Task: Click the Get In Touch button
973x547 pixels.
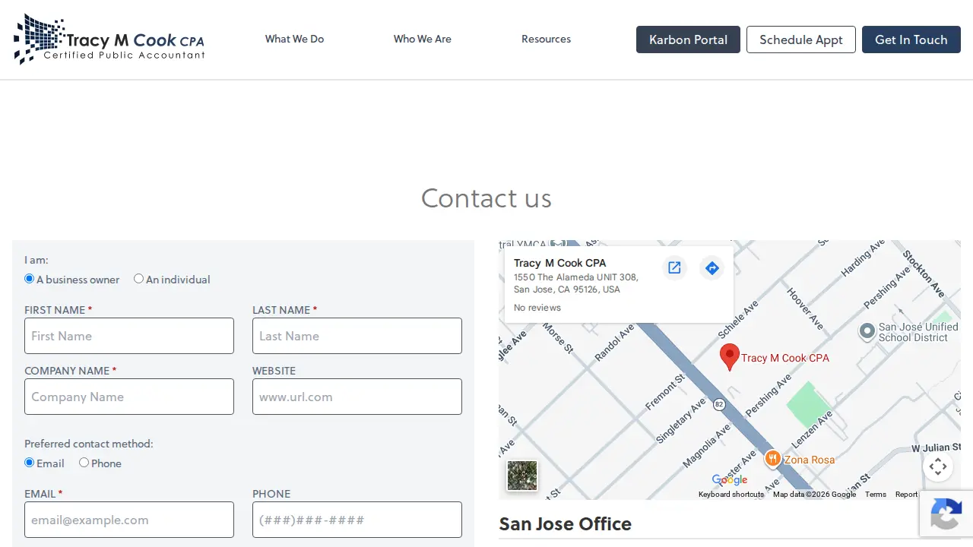Action: [x=911, y=40]
